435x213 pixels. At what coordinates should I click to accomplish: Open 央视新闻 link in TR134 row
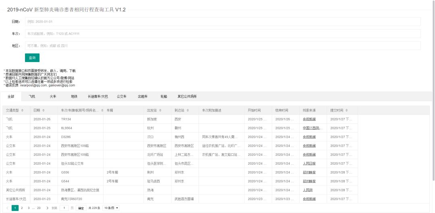309,119
